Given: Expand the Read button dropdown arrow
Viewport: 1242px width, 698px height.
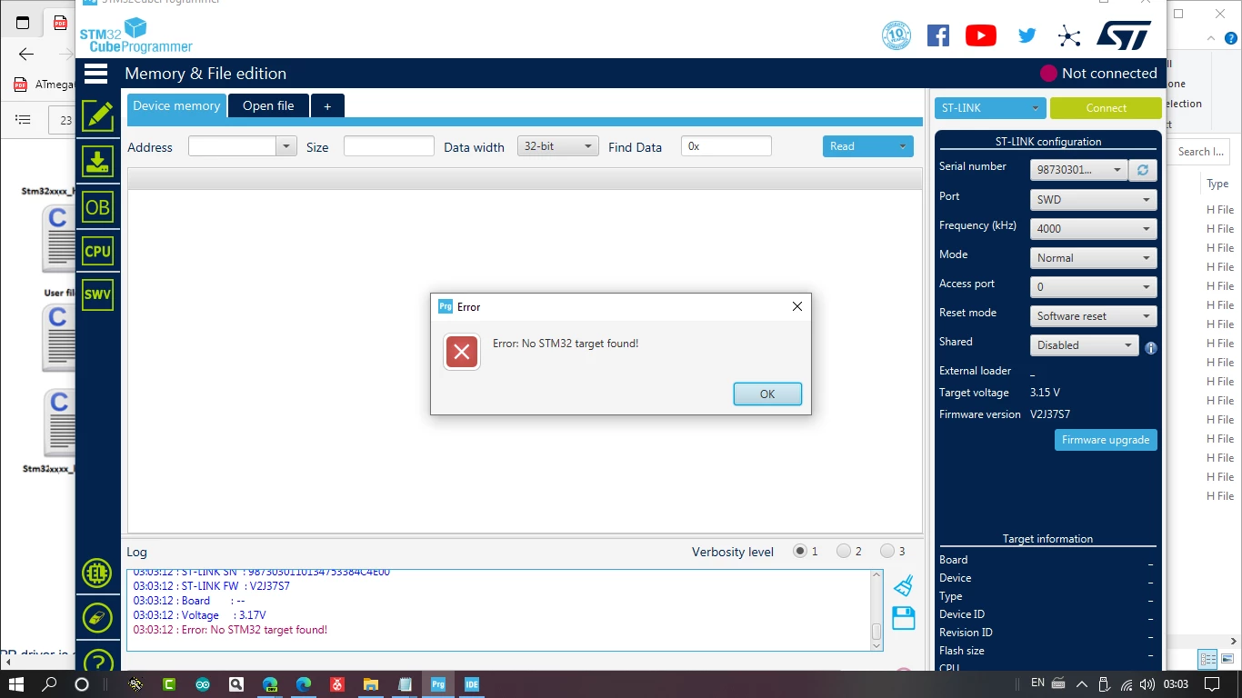Looking at the screenshot, I should pos(903,146).
